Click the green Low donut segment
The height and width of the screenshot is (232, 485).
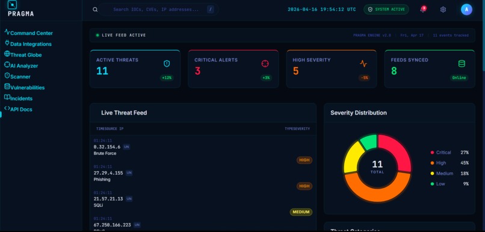369,142
